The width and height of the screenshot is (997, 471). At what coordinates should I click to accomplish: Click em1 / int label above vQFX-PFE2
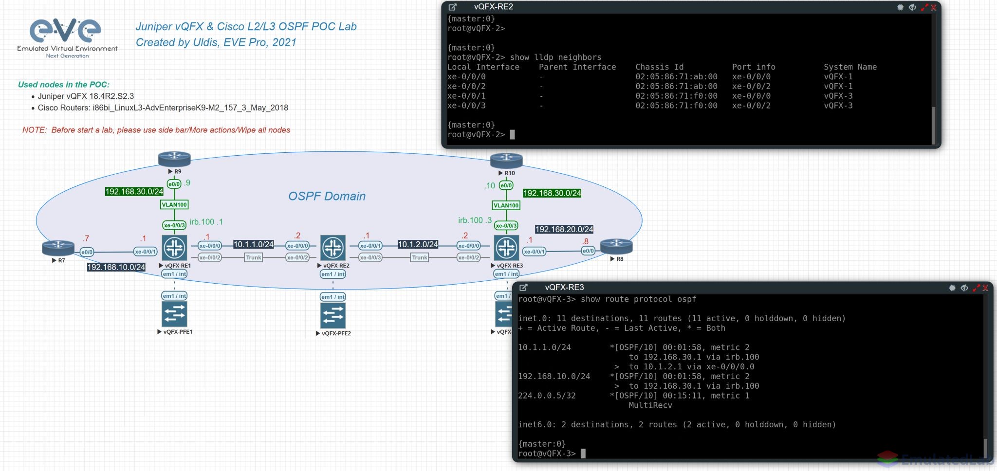click(x=333, y=297)
